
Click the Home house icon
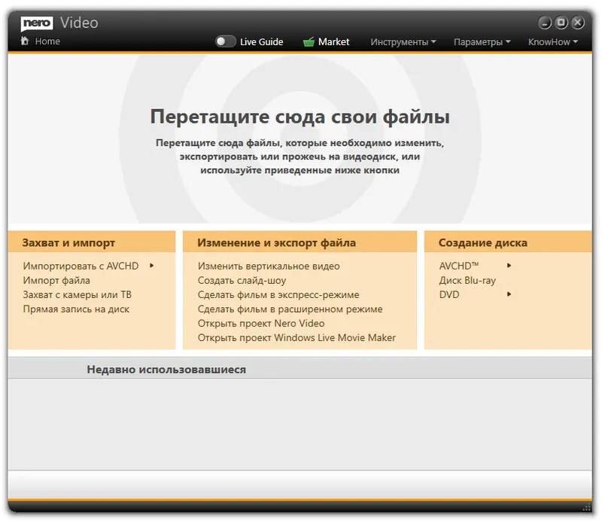pyautogui.click(x=25, y=41)
